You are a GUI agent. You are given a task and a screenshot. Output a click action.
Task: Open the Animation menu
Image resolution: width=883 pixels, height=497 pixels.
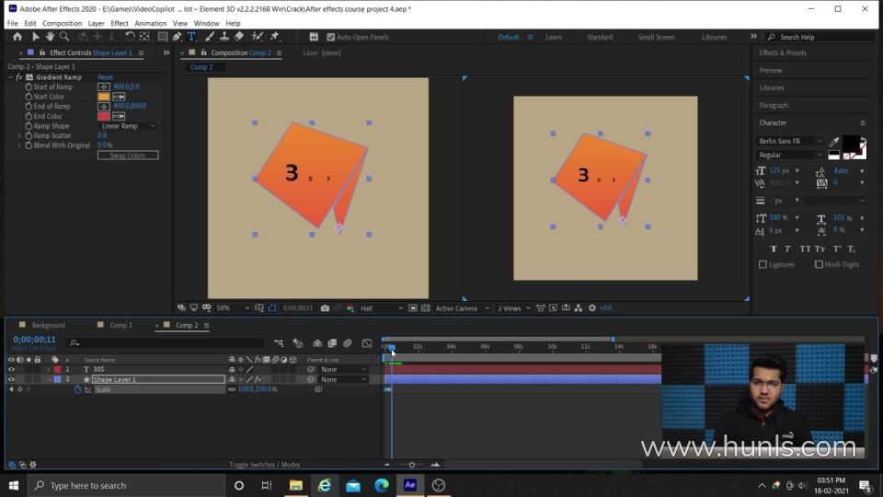(x=150, y=23)
